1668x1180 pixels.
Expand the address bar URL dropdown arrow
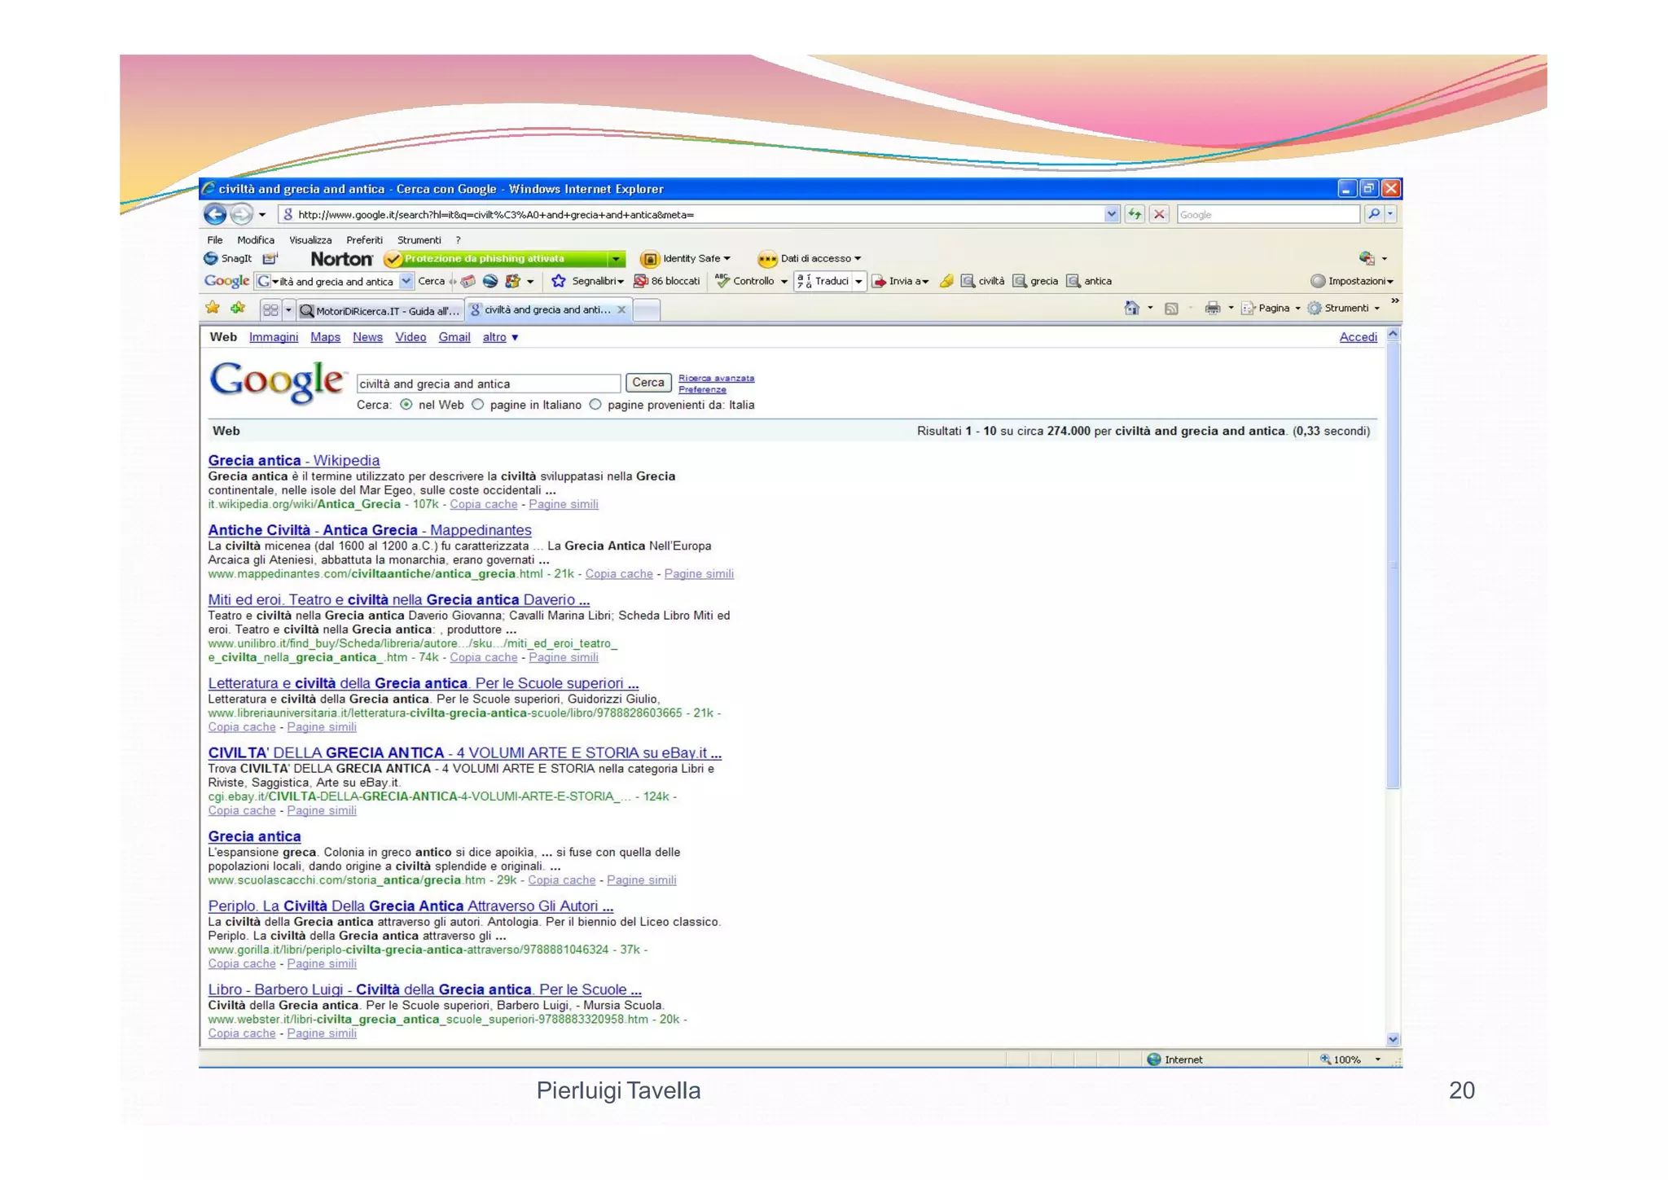1112,214
